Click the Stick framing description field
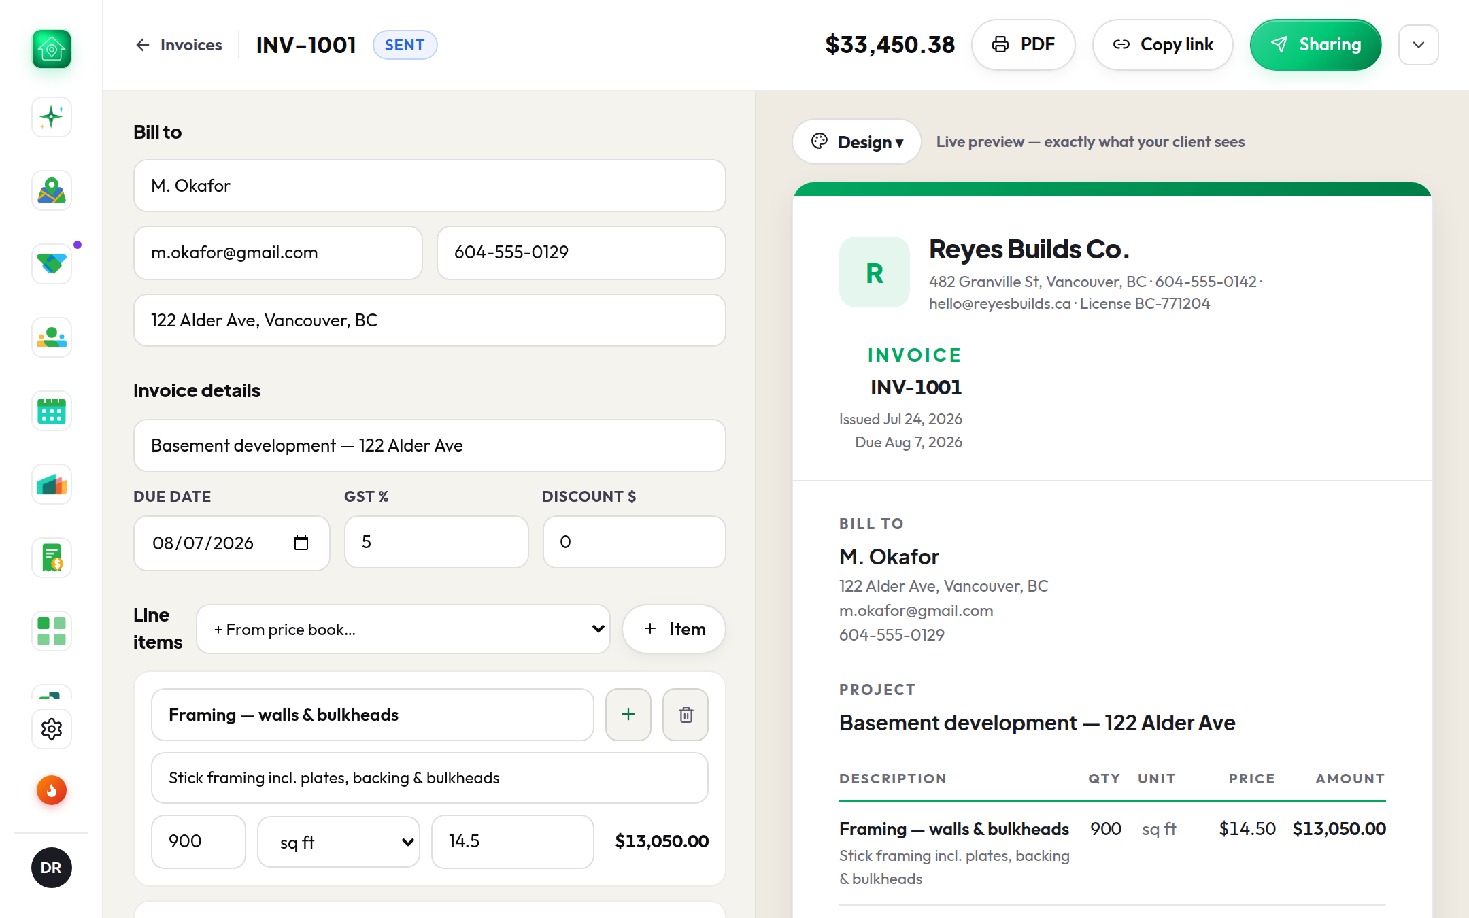This screenshot has width=1469, height=918. click(430, 778)
